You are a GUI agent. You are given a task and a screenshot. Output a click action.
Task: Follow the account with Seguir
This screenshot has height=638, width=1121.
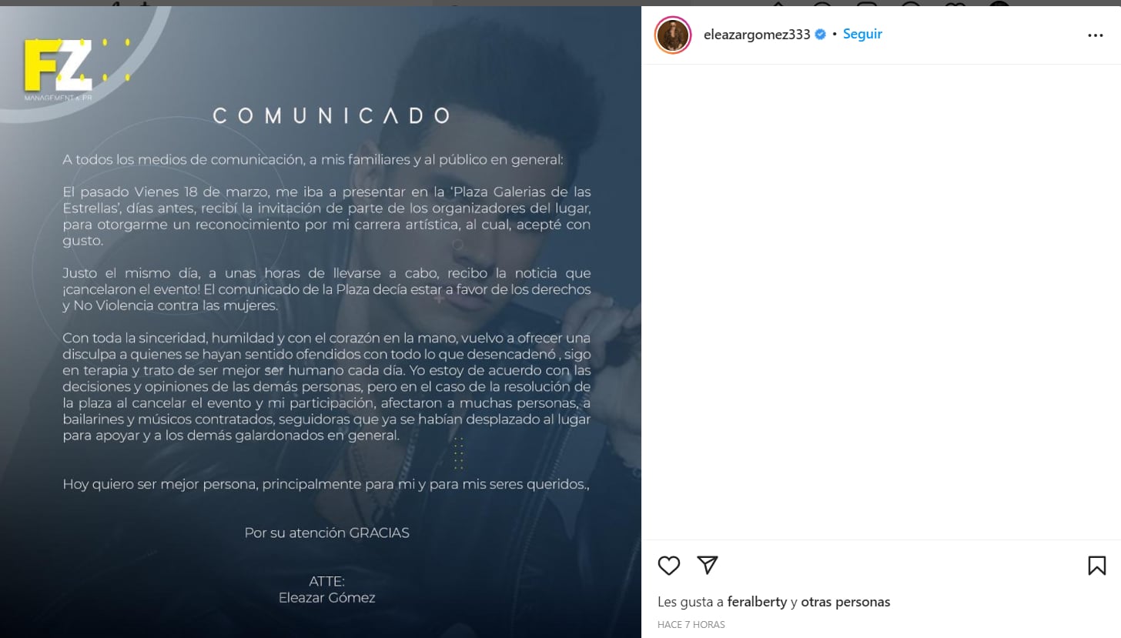pos(862,34)
